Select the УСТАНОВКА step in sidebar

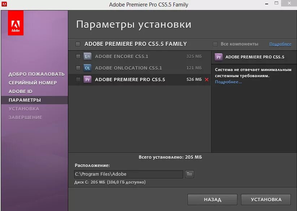point(24,109)
